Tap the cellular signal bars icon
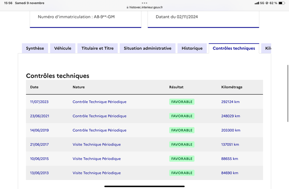The height and width of the screenshot is (189, 289). [257, 3]
